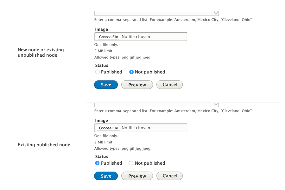Click Choose File in the published node form
The width and height of the screenshot is (285, 190).
point(108,128)
